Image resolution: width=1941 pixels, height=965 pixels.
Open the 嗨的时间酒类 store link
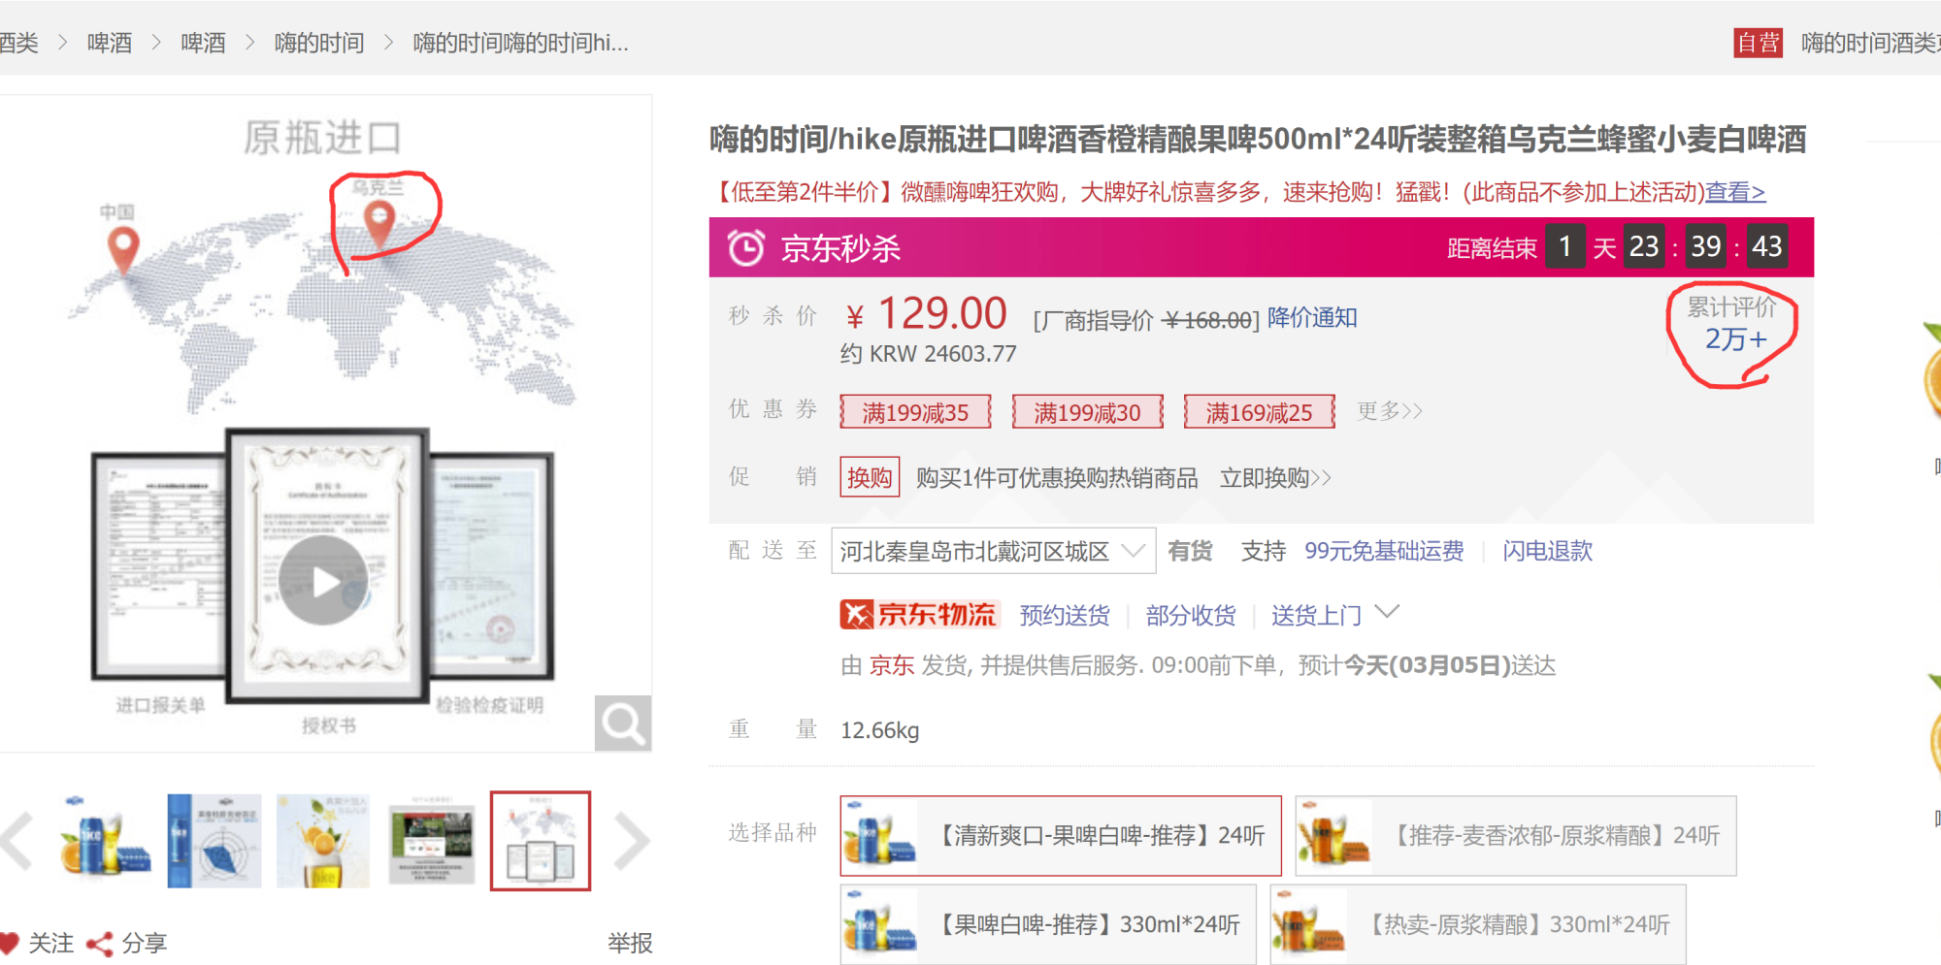tap(1870, 43)
